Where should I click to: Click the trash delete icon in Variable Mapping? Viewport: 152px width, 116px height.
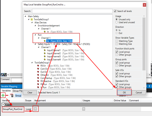click(x=12, y=95)
